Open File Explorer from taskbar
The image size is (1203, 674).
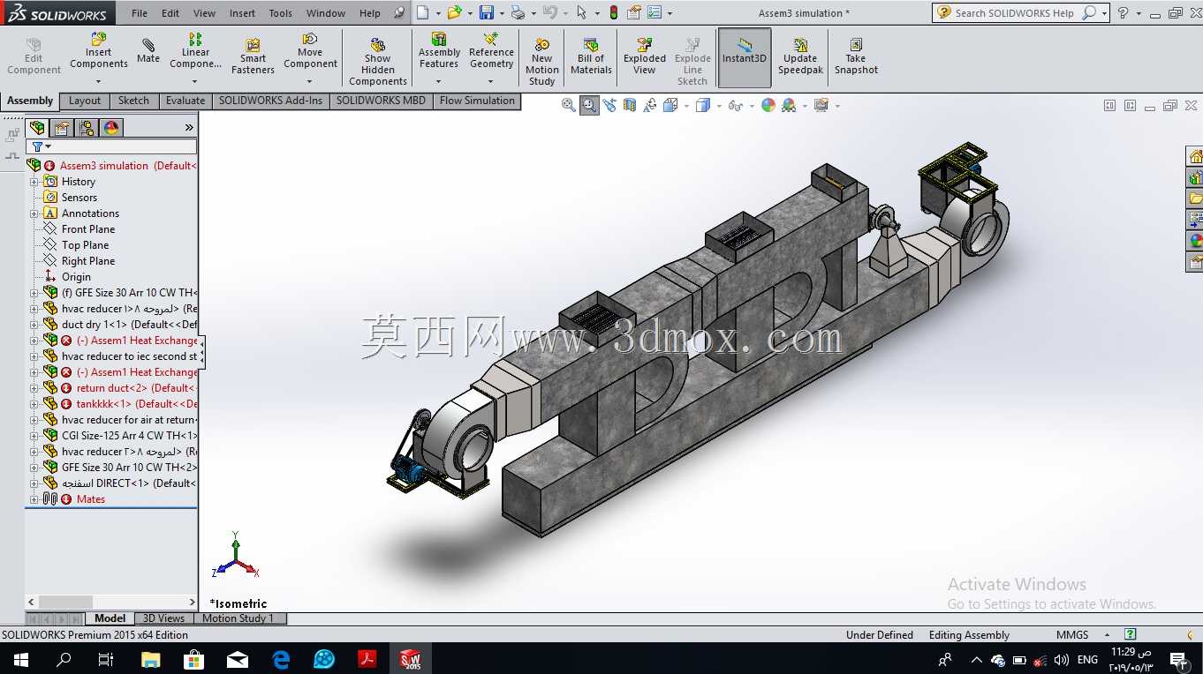click(150, 659)
